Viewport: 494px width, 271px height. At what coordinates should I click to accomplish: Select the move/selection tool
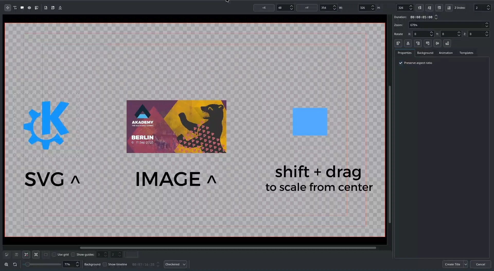click(x=8, y=8)
